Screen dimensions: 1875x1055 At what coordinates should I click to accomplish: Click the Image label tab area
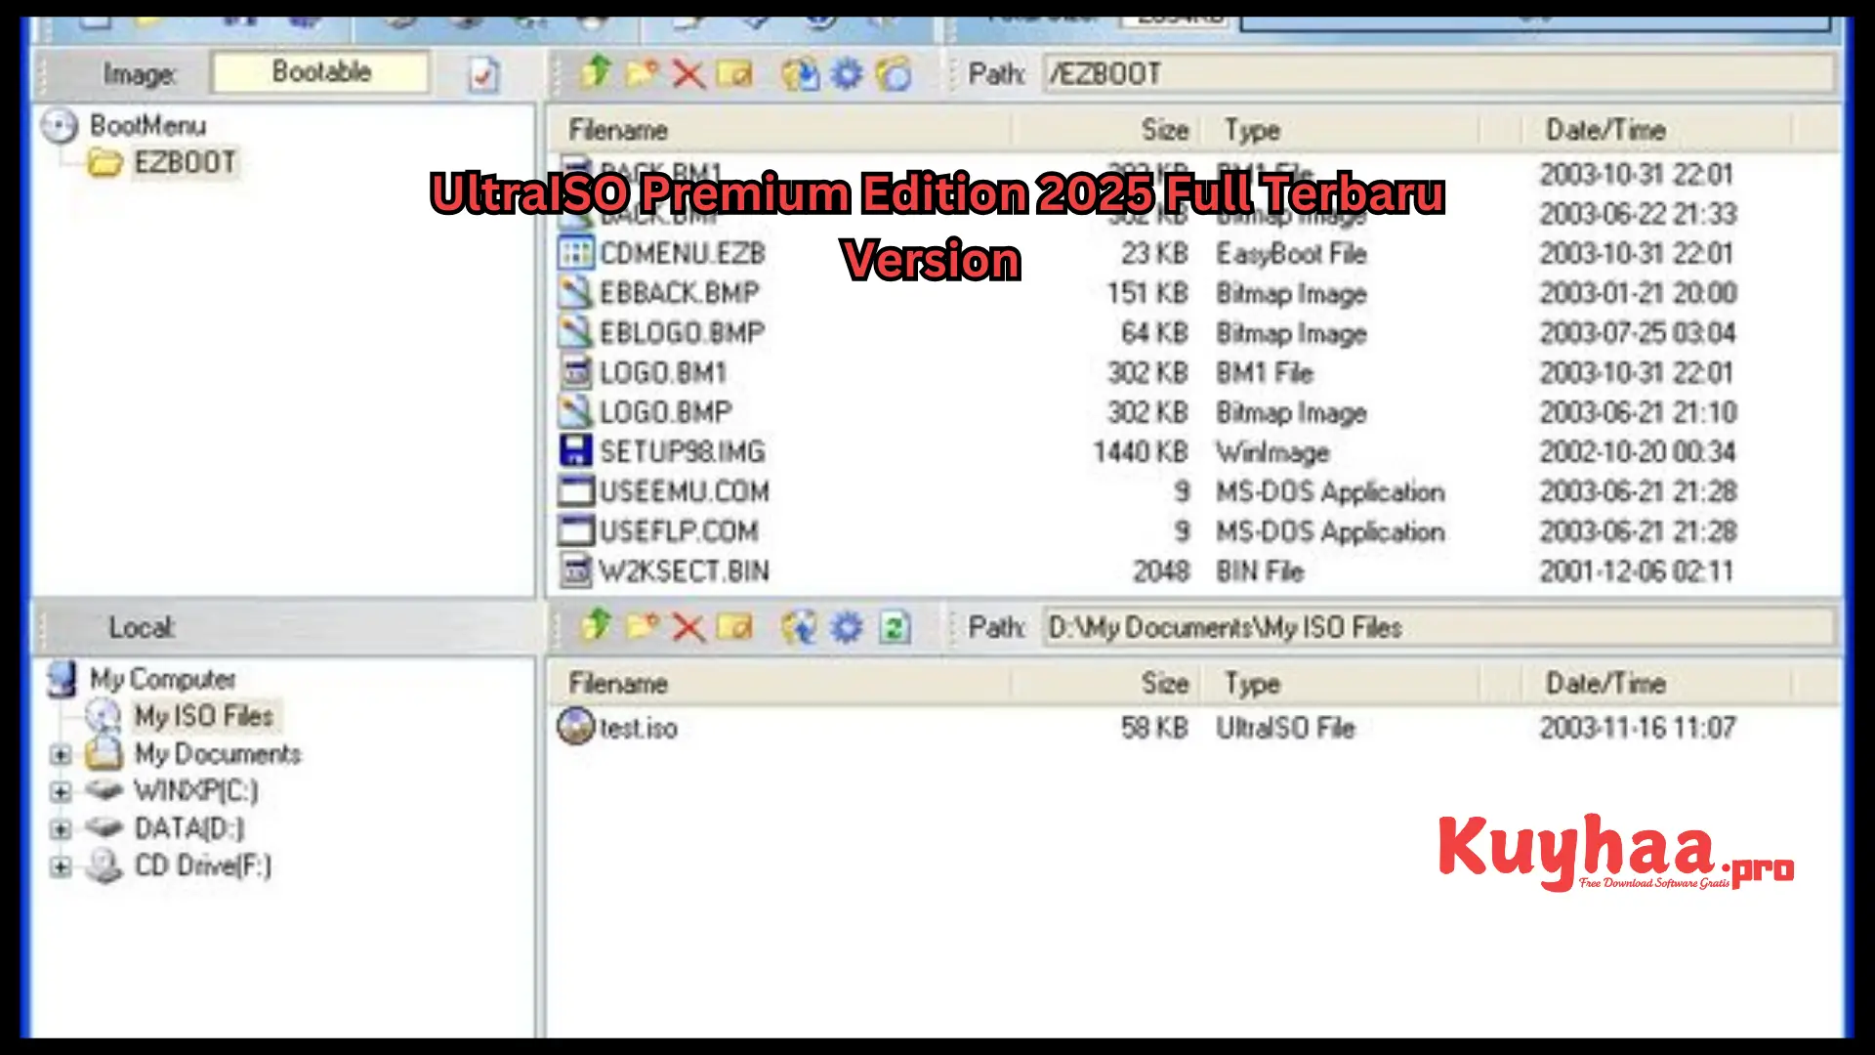pos(139,72)
